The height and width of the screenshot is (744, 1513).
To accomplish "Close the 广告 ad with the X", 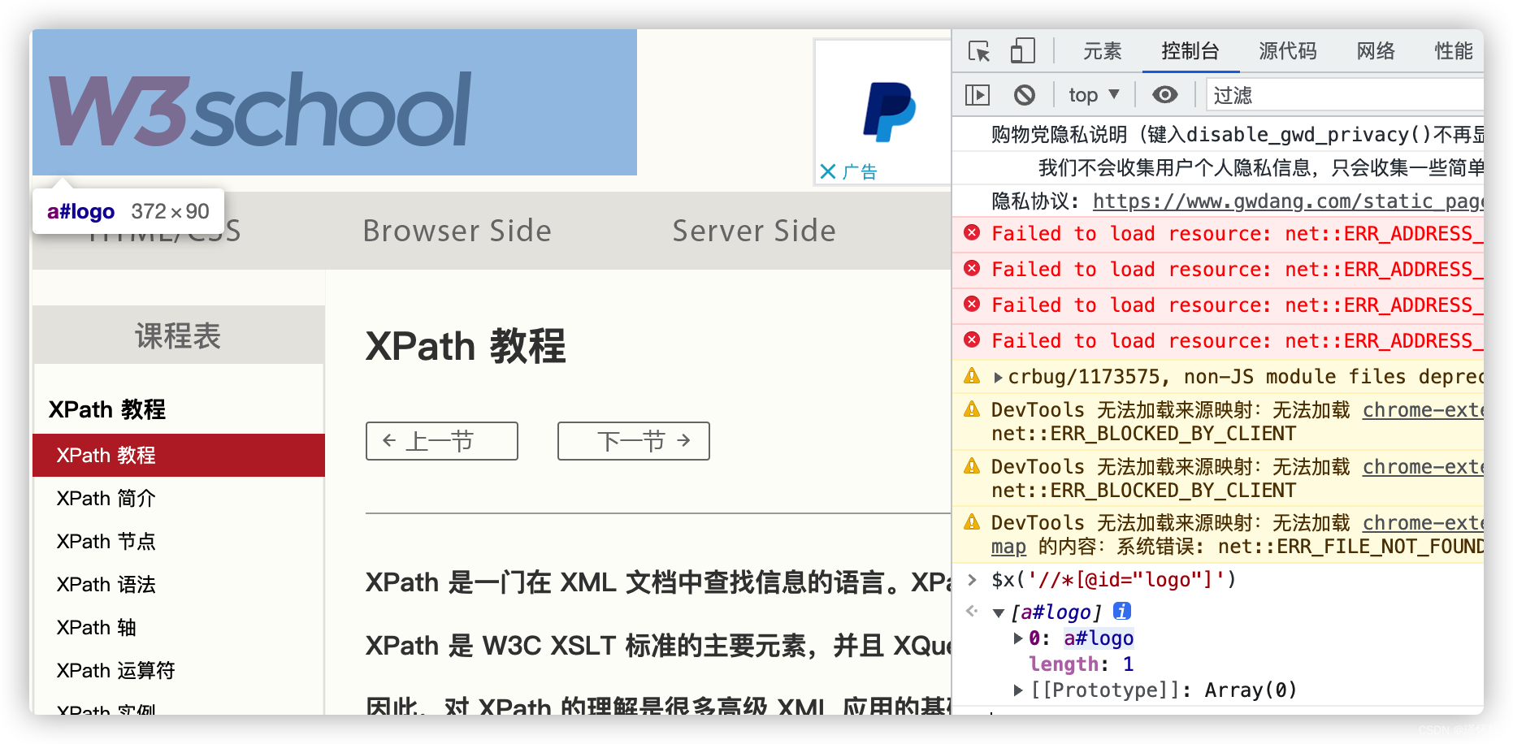I will click(x=827, y=171).
